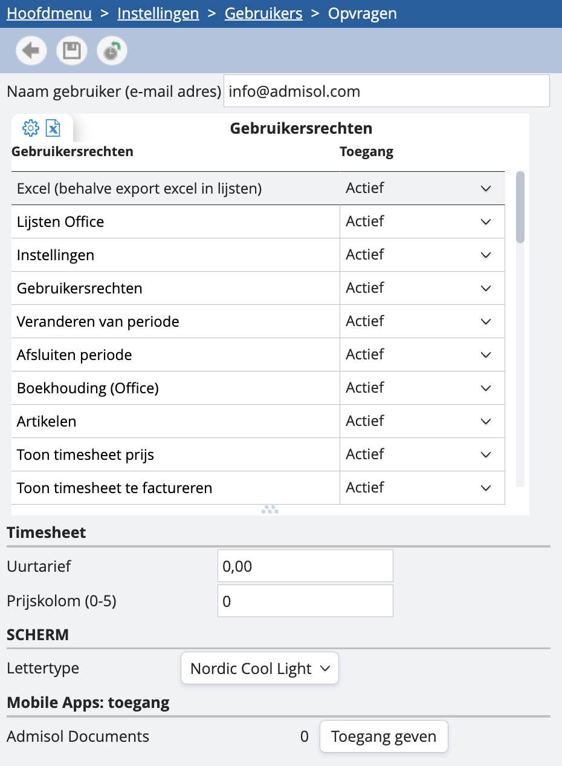Open the gear settings icon above Gebruikersrechten
562x766 pixels.
(x=29, y=128)
